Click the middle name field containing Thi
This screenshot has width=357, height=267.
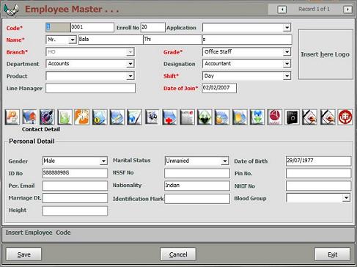pos(172,40)
